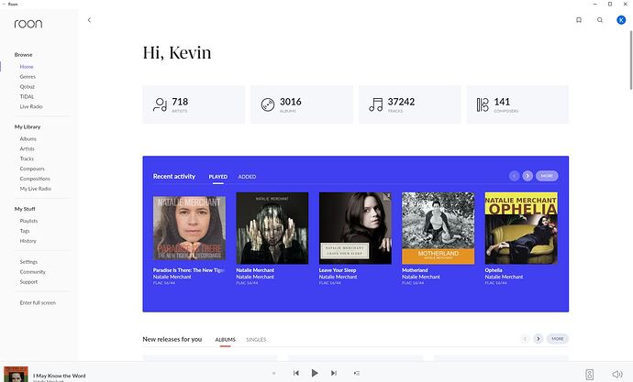Screen dimensions: 633x382
Task: Select the SINGLES tab in New releases
Action: click(x=256, y=340)
